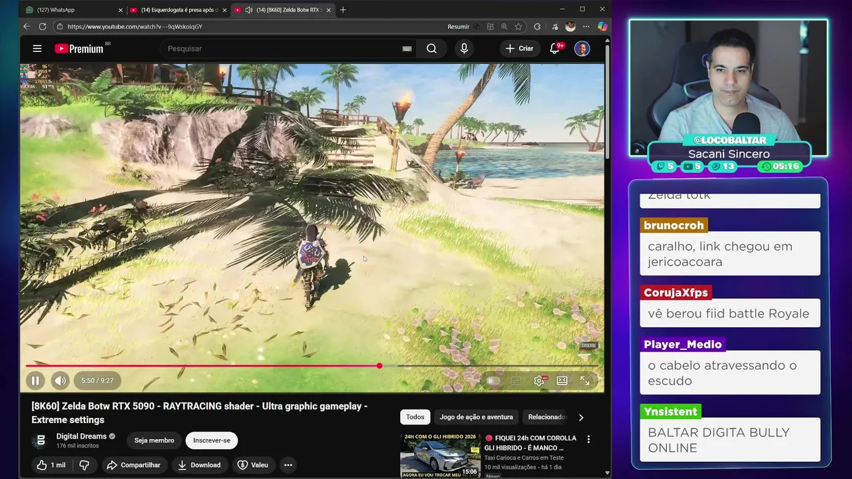Click the Resumir button in address bar
This screenshot has height=479, width=852.
(460, 27)
